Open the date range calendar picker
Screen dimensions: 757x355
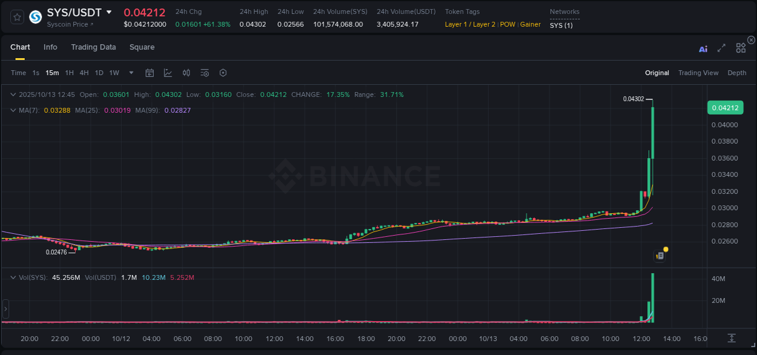coord(150,72)
